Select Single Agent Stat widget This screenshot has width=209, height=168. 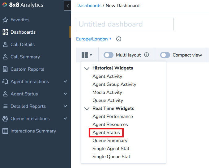point(111,149)
